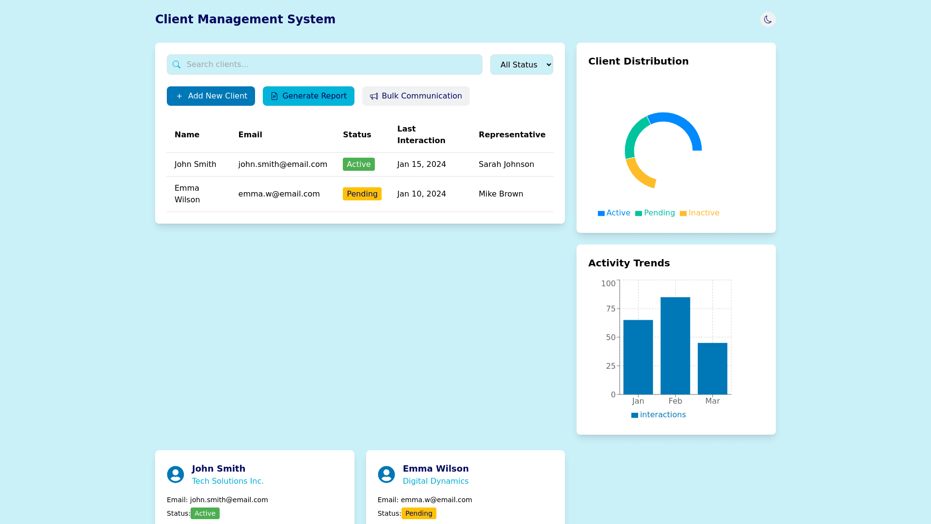
Task: Toggle the Active legend item in the distribution chart
Action: (614, 213)
